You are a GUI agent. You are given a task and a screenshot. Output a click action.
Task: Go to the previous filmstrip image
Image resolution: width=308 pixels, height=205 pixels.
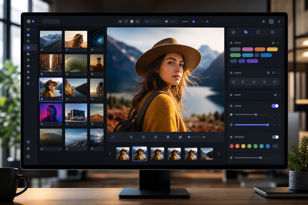[x=110, y=154]
